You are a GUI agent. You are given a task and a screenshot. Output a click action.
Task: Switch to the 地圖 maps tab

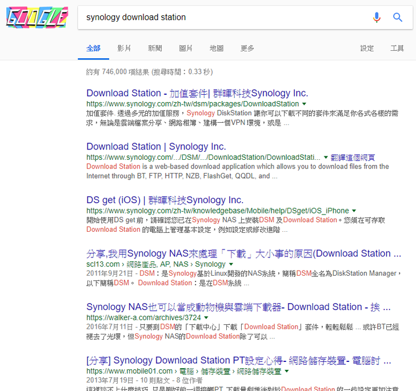(217, 49)
